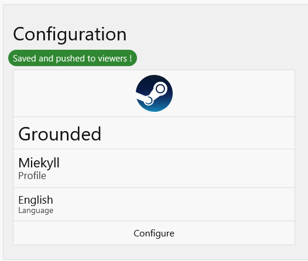
Task: Click the Configuration heading
Action: click(x=70, y=35)
